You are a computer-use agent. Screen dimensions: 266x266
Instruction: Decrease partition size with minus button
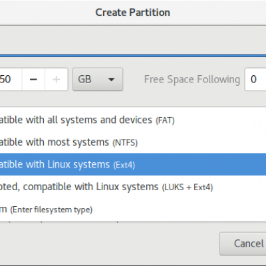(x=33, y=79)
